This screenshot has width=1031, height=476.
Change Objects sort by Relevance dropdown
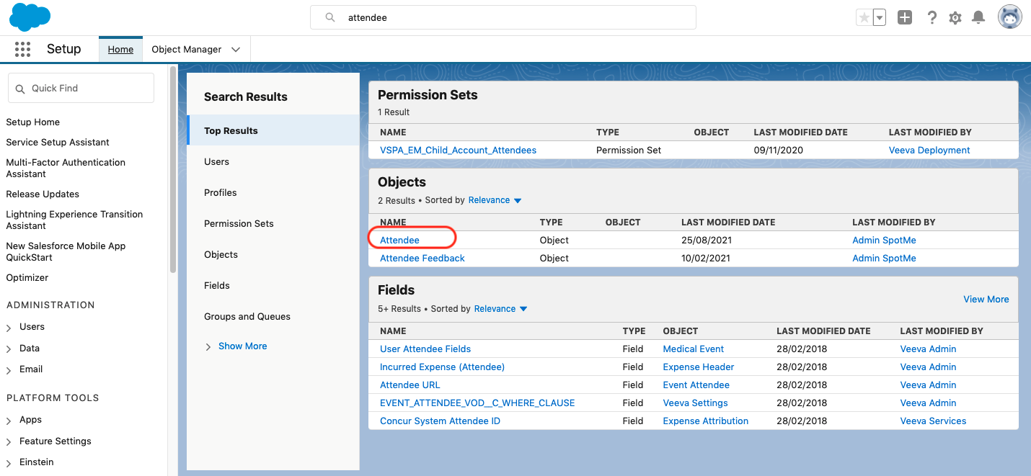(x=495, y=200)
